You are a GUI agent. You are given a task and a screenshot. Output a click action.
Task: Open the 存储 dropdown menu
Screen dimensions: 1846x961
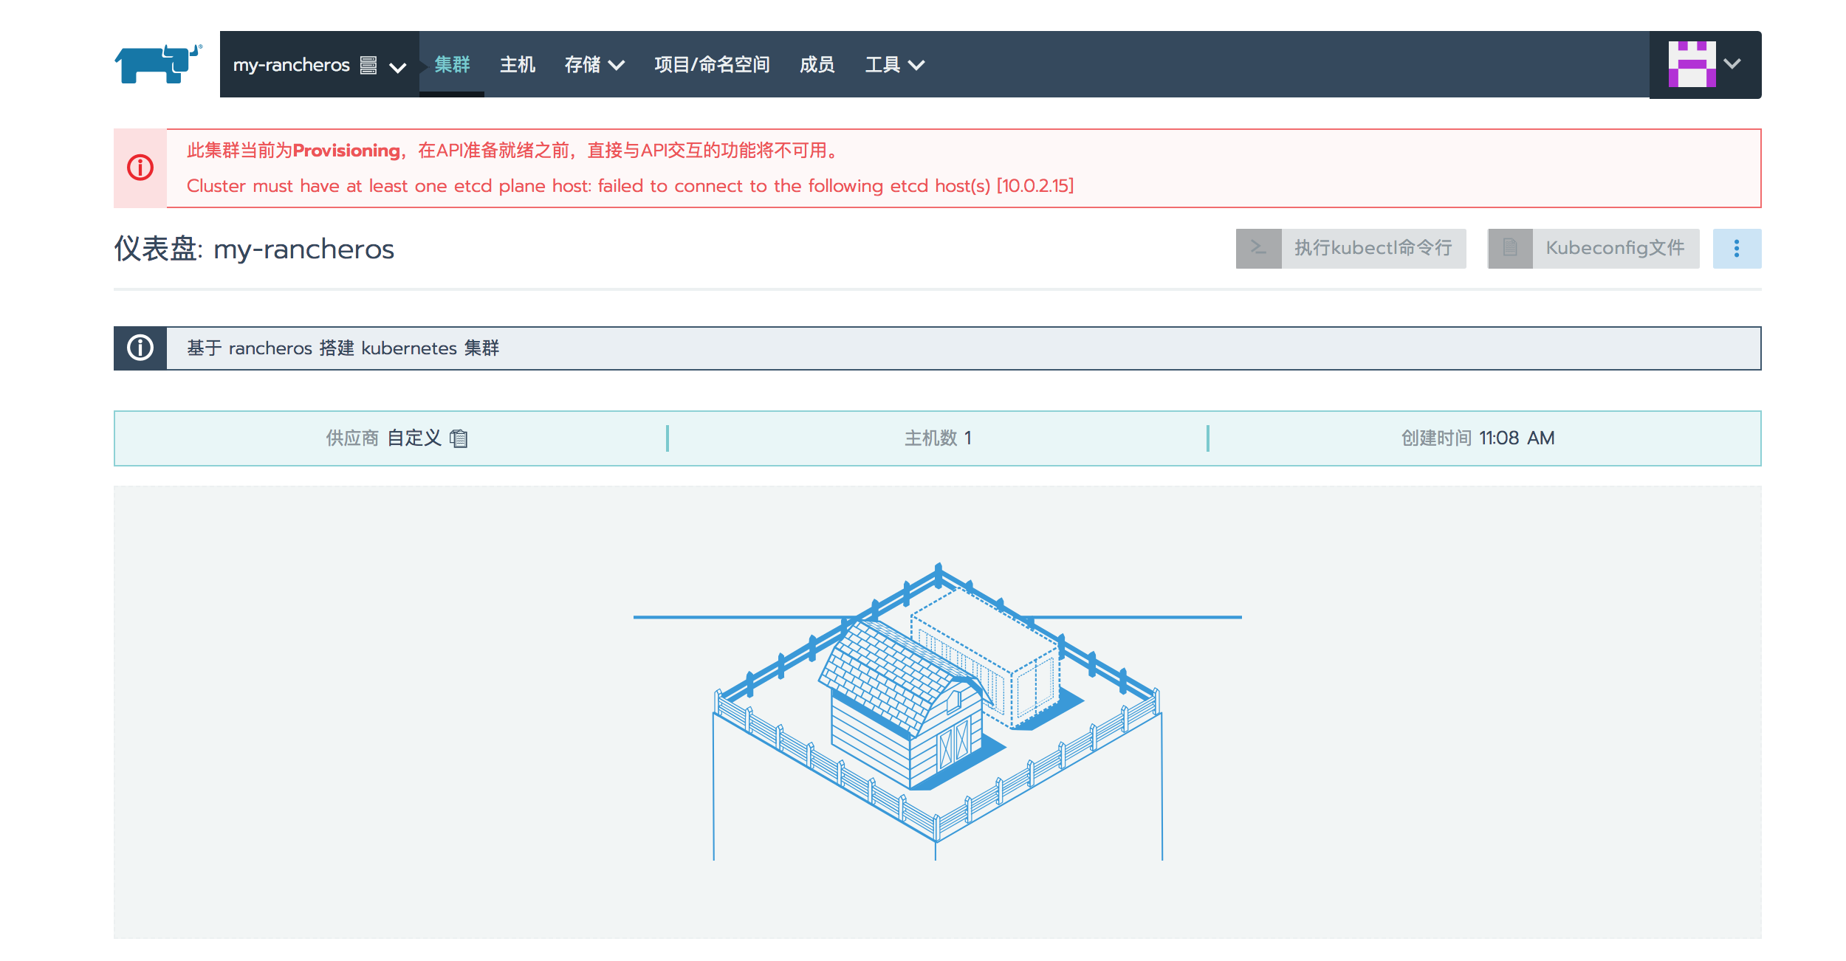(594, 65)
